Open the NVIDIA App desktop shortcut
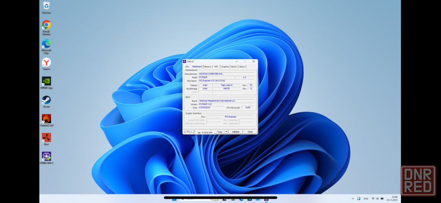441x203 pixels. click(46, 81)
